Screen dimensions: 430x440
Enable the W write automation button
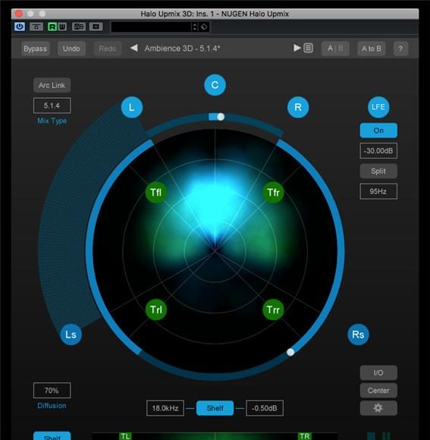[62, 27]
